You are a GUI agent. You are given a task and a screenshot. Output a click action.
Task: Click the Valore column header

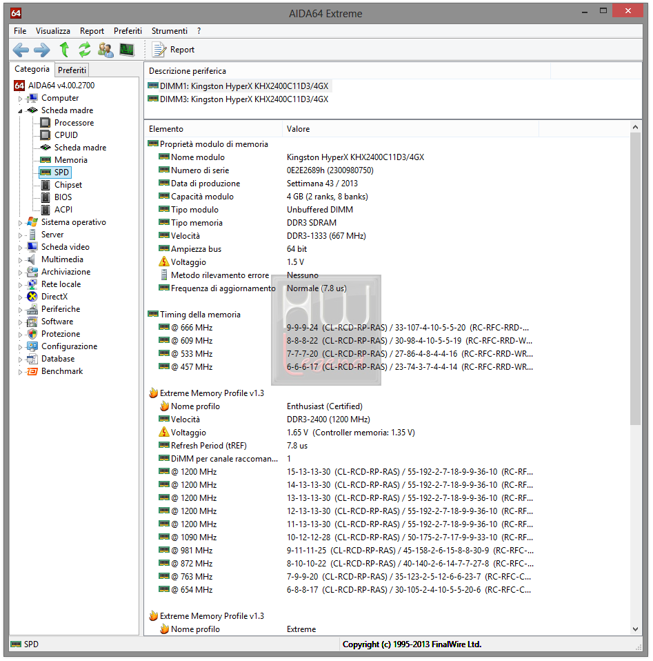tap(410, 129)
